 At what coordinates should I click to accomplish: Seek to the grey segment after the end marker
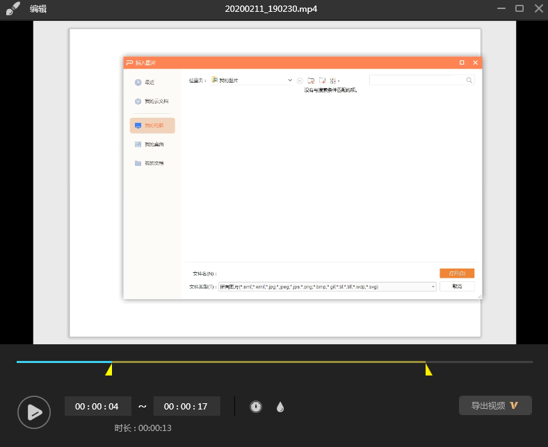click(x=478, y=362)
